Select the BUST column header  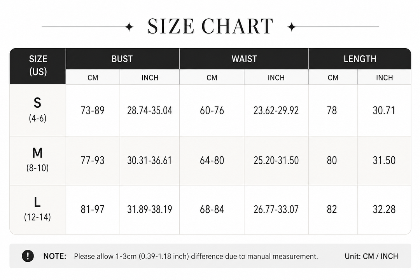pyautogui.click(x=122, y=59)
